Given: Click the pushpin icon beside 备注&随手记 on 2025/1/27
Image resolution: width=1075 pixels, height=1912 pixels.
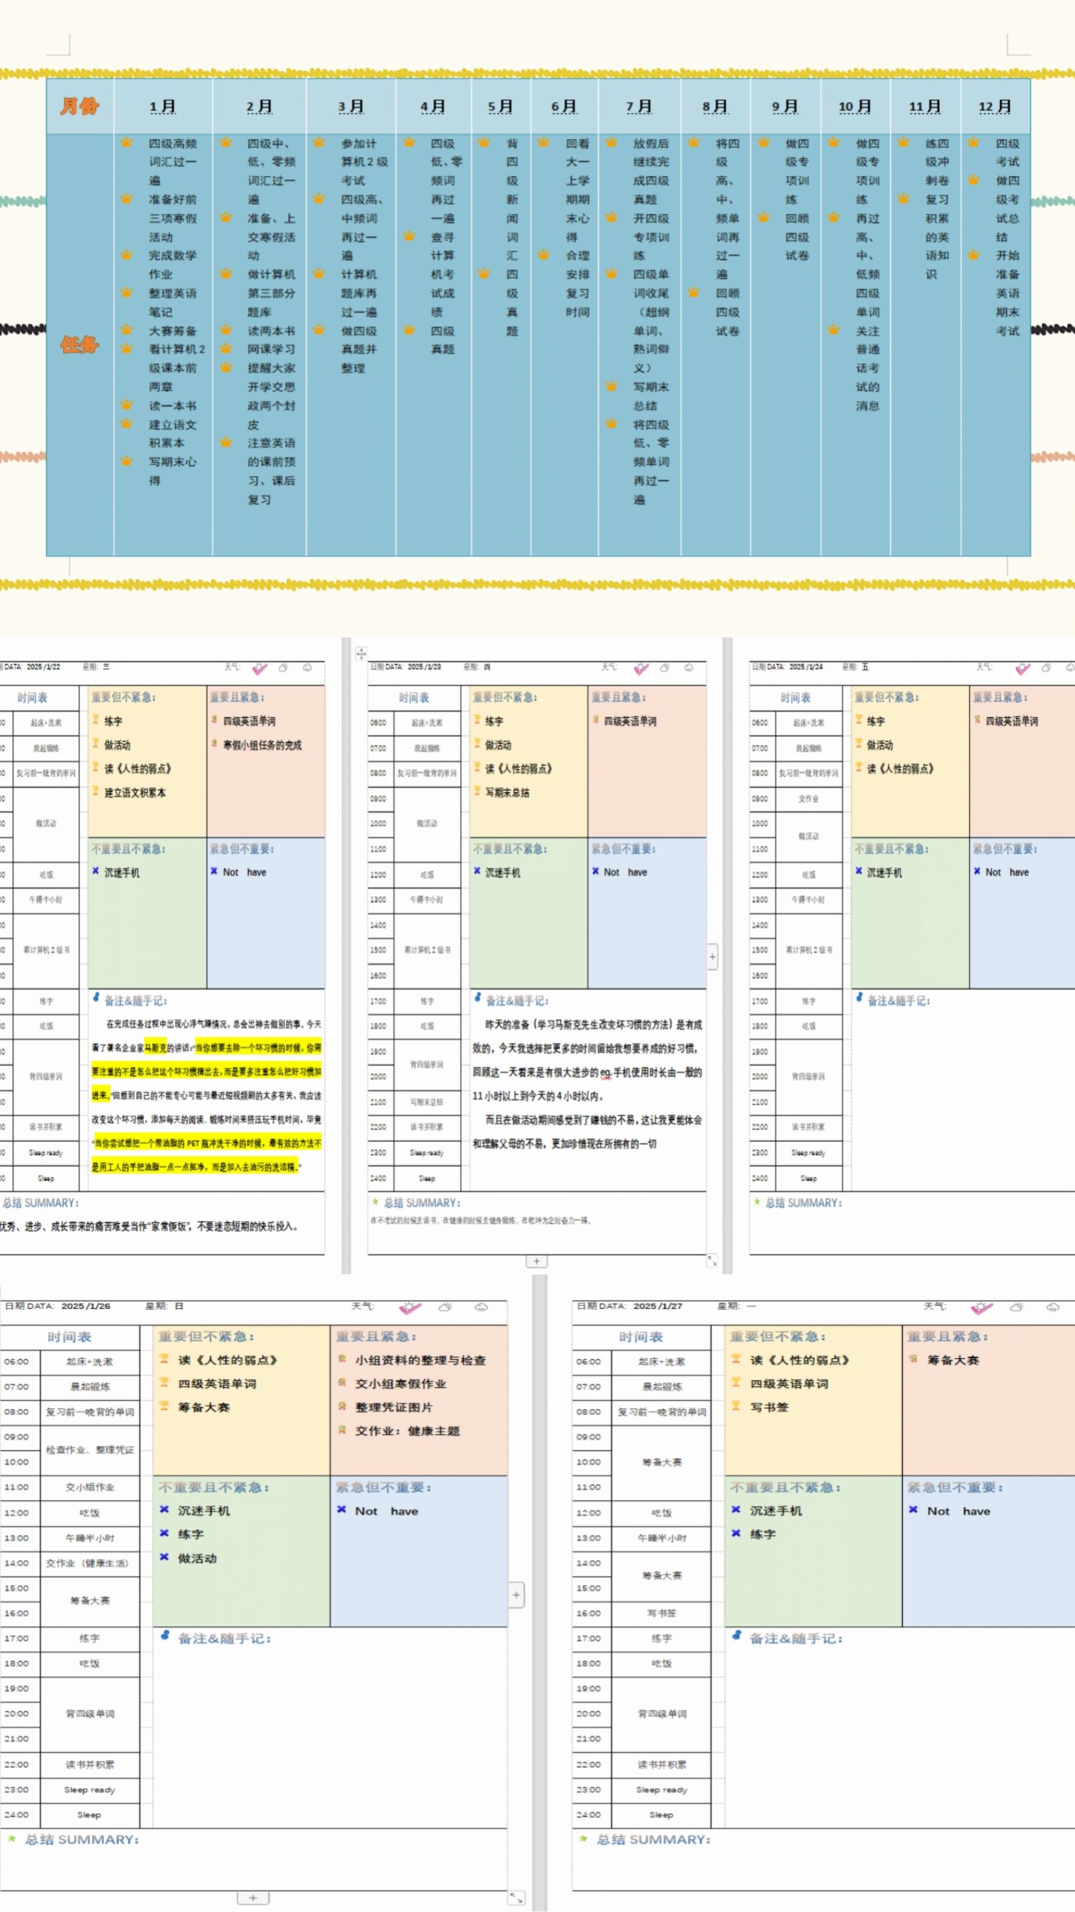Looking at the screenshot, I should (736, 1635).
